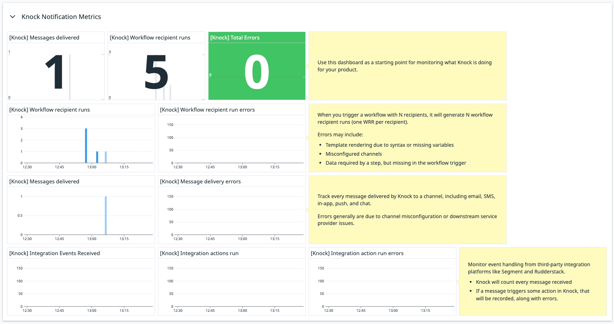614x324 pixels.
Task: Click the 13:15 timestamp on Integration actions run
Action: [275, 310]
